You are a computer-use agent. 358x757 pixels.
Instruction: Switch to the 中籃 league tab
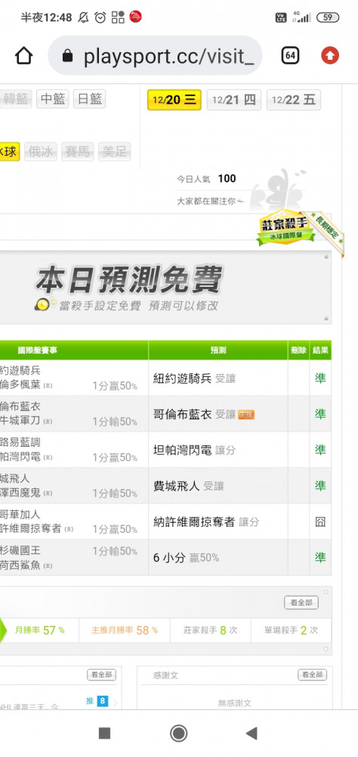pyautogui.click(x=53, y=99)
